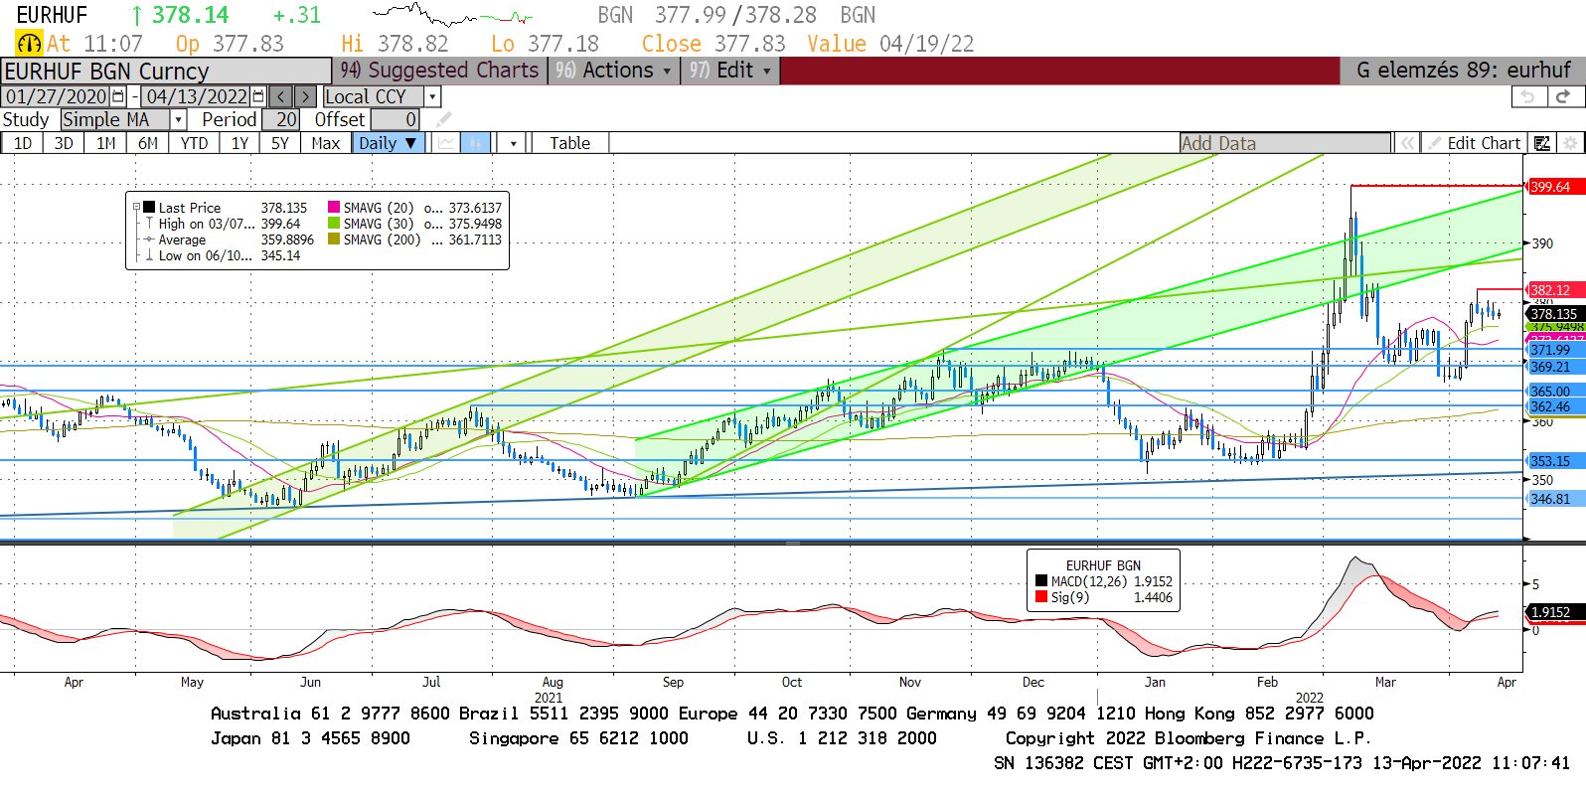Viewport: 1586px width, 796px height.
Task: Click the pencil icon next to Offset
Action: pyautogui.click(x=443, y=119)
